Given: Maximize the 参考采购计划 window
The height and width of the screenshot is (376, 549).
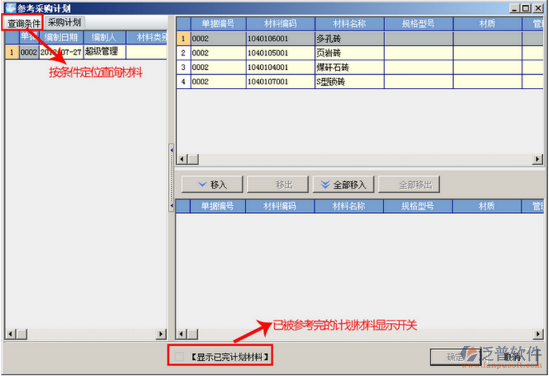Looking at the screenshot, I should (x=526, y=8).
